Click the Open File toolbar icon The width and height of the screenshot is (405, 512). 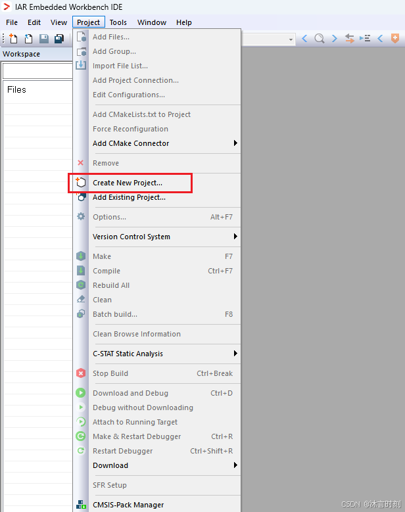point(28,39)
